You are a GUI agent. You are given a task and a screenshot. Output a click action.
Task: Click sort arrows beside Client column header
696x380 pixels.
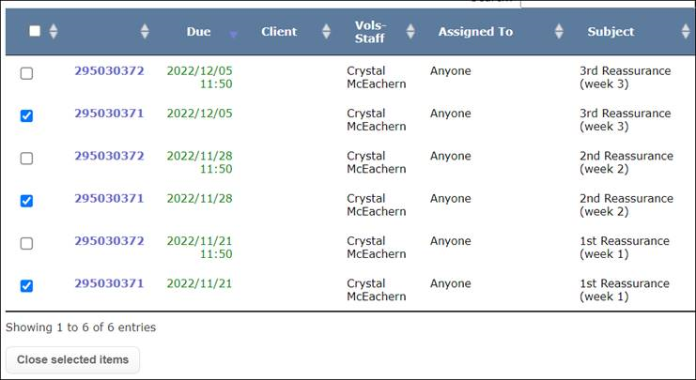326,32
